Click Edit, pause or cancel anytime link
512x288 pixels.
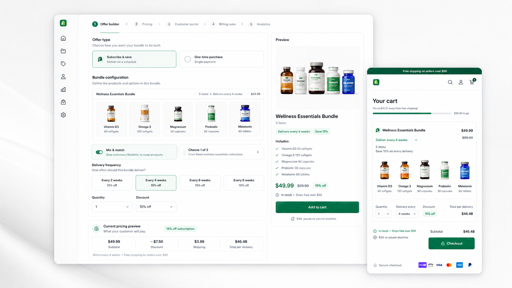(317, 219)
